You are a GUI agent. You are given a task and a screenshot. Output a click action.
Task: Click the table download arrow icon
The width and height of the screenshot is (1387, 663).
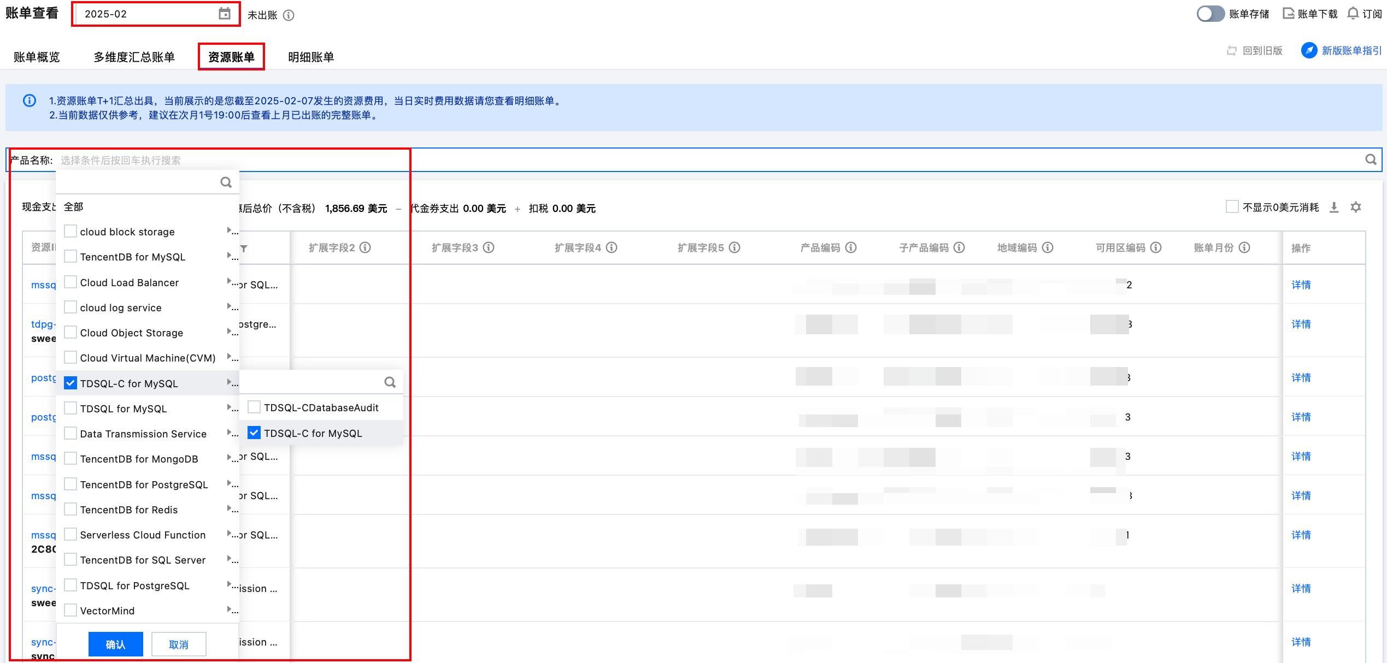click(1334, 208)
